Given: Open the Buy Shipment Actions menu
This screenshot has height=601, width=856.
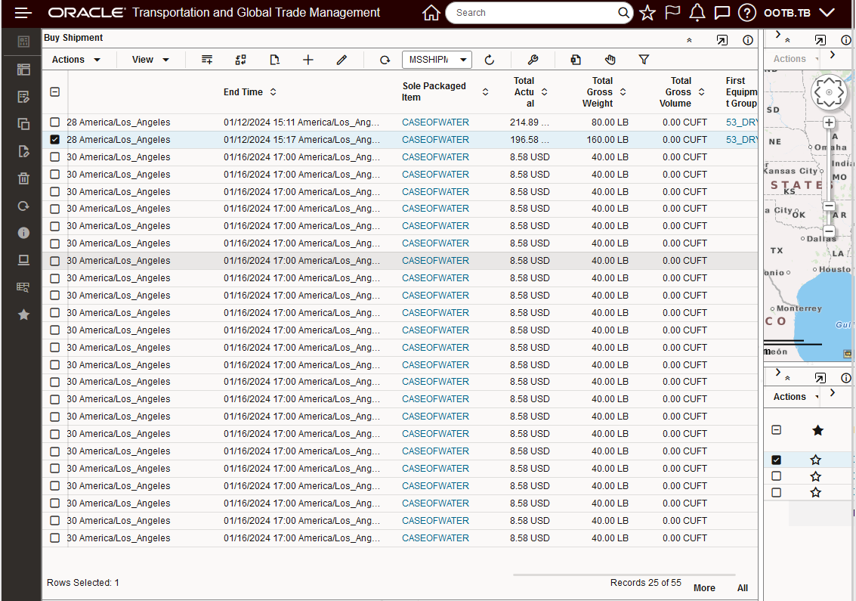Looking at the screenshot, I should click(x=76, y=60).
